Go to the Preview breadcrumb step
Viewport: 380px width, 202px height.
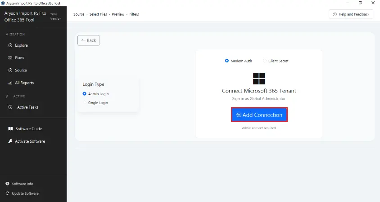(118, 14)
